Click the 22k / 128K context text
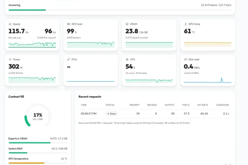This screenshot has width=248, height=165. point(38,119)
